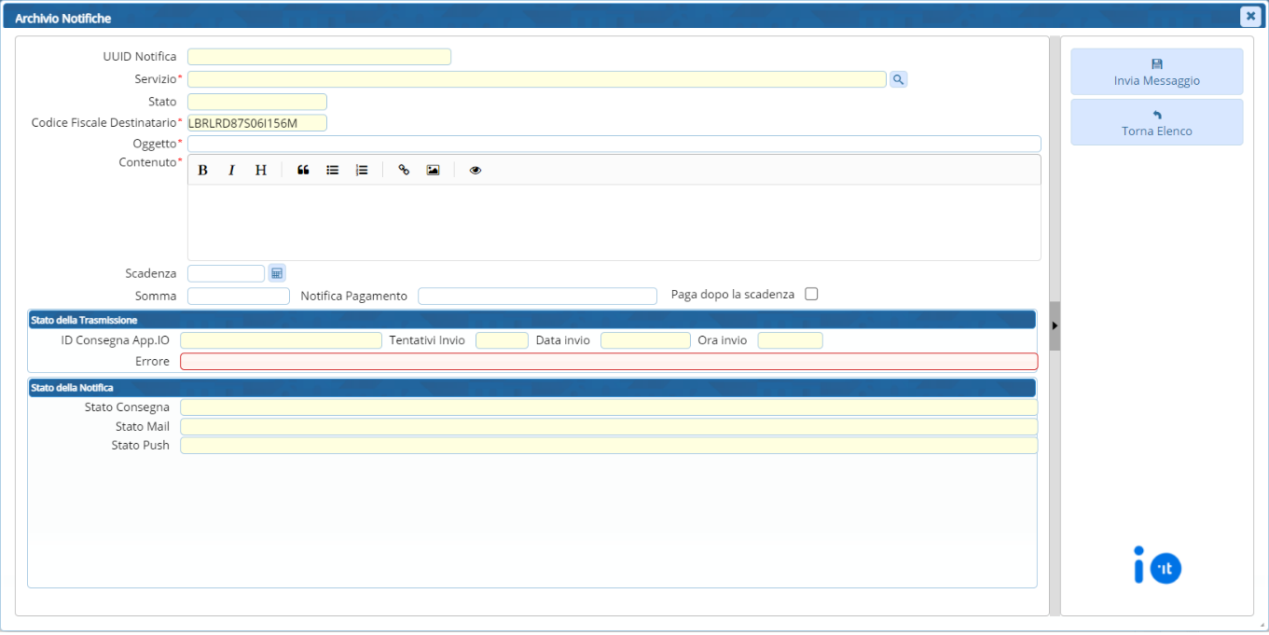Search for a Servizio with magnifier icon

click(898, 80)
